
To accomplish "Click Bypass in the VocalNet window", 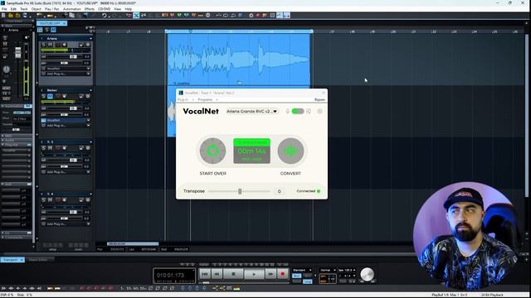I will [x=319, y=99].
